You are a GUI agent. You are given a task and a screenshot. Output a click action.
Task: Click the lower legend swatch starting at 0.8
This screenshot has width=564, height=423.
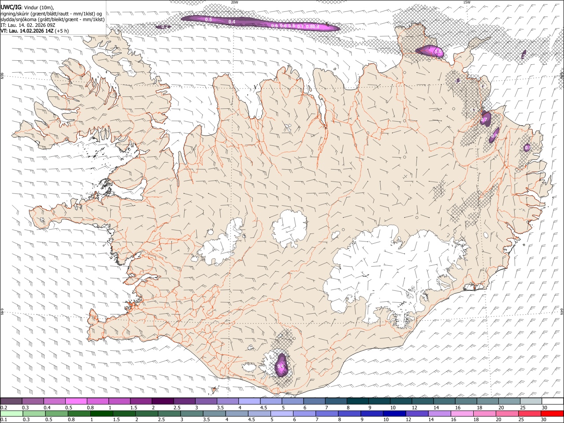coord(79,413)
